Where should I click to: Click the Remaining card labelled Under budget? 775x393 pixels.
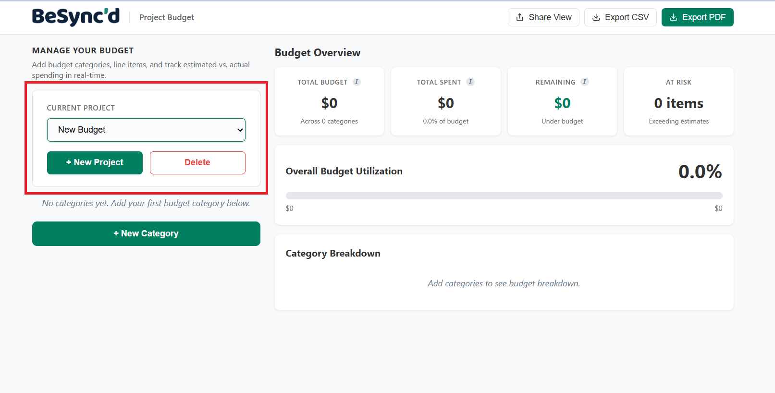pos(562,101)
